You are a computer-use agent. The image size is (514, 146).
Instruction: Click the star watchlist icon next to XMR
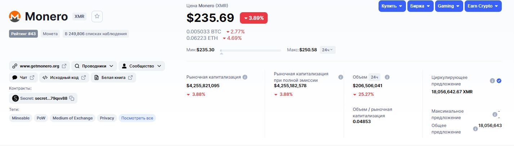point(97,17)
